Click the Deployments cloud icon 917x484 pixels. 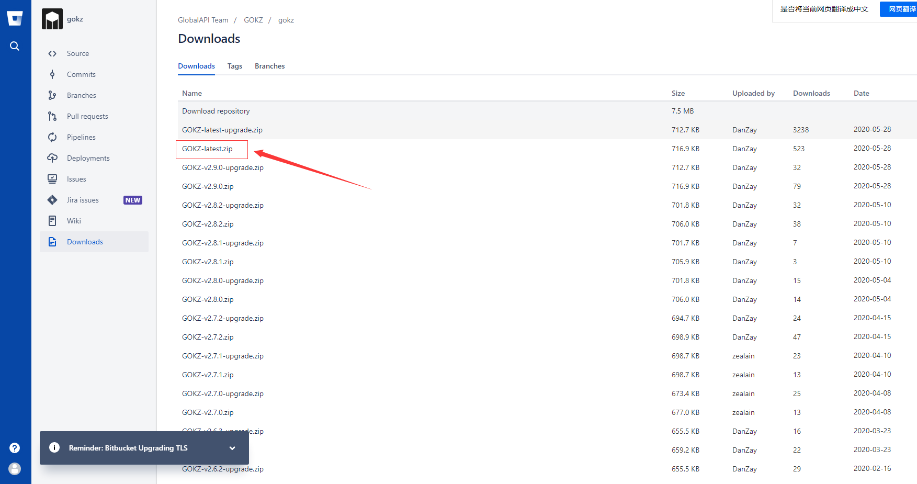52,158
